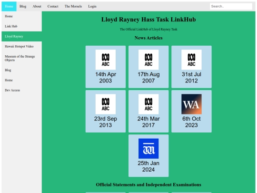Open the Blog link in the sidebar

[21, 70]
